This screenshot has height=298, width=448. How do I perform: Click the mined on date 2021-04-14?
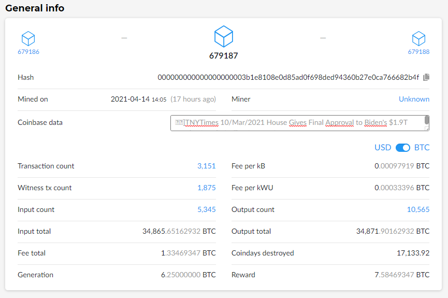pos(130,99)
